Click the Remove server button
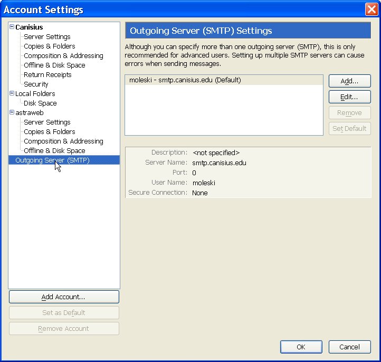 coord(350,113)
